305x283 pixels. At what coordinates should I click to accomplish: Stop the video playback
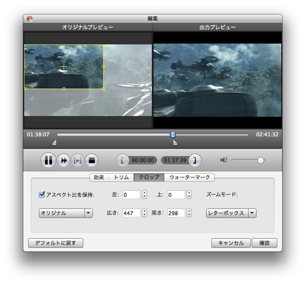tap(91, 160)
